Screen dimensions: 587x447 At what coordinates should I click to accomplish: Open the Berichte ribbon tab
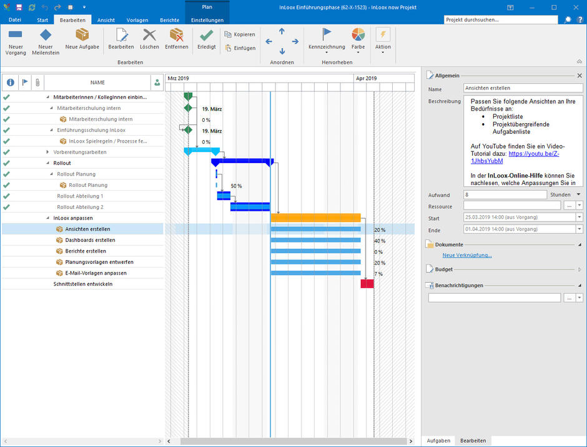coord(169,20)
